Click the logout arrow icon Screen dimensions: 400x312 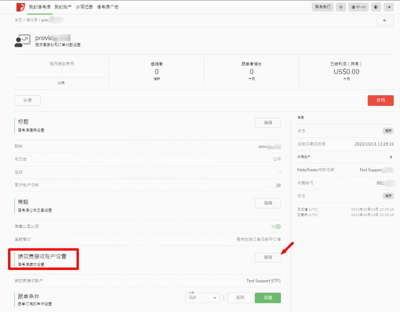389,7
